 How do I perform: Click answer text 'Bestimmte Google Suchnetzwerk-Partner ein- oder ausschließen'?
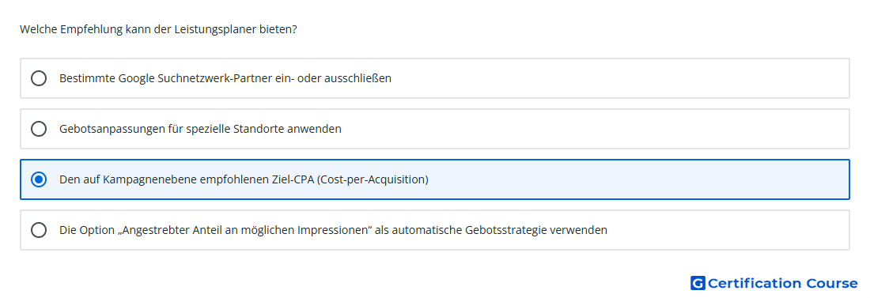tap(225, 78)
